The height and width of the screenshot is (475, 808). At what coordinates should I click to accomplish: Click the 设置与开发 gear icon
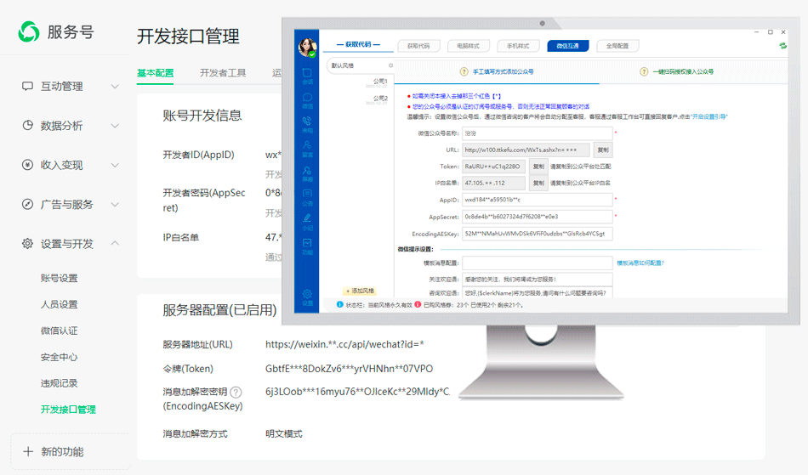coord(27,243)
